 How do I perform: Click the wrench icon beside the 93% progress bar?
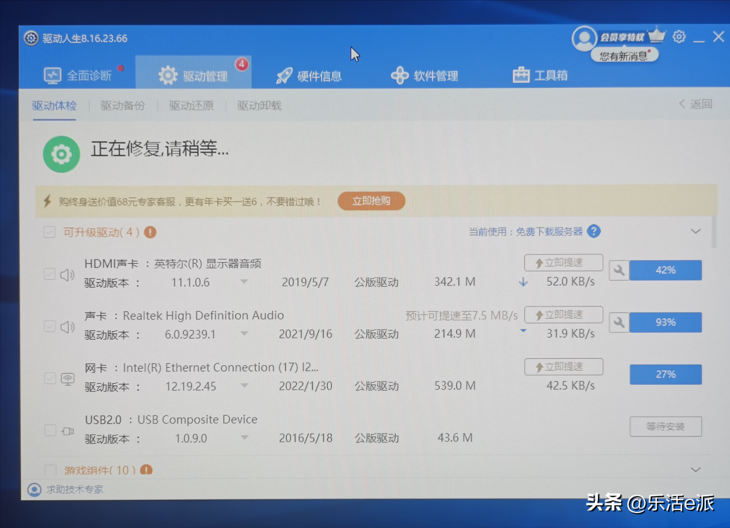pyautogui.click(x=619, y=322)
